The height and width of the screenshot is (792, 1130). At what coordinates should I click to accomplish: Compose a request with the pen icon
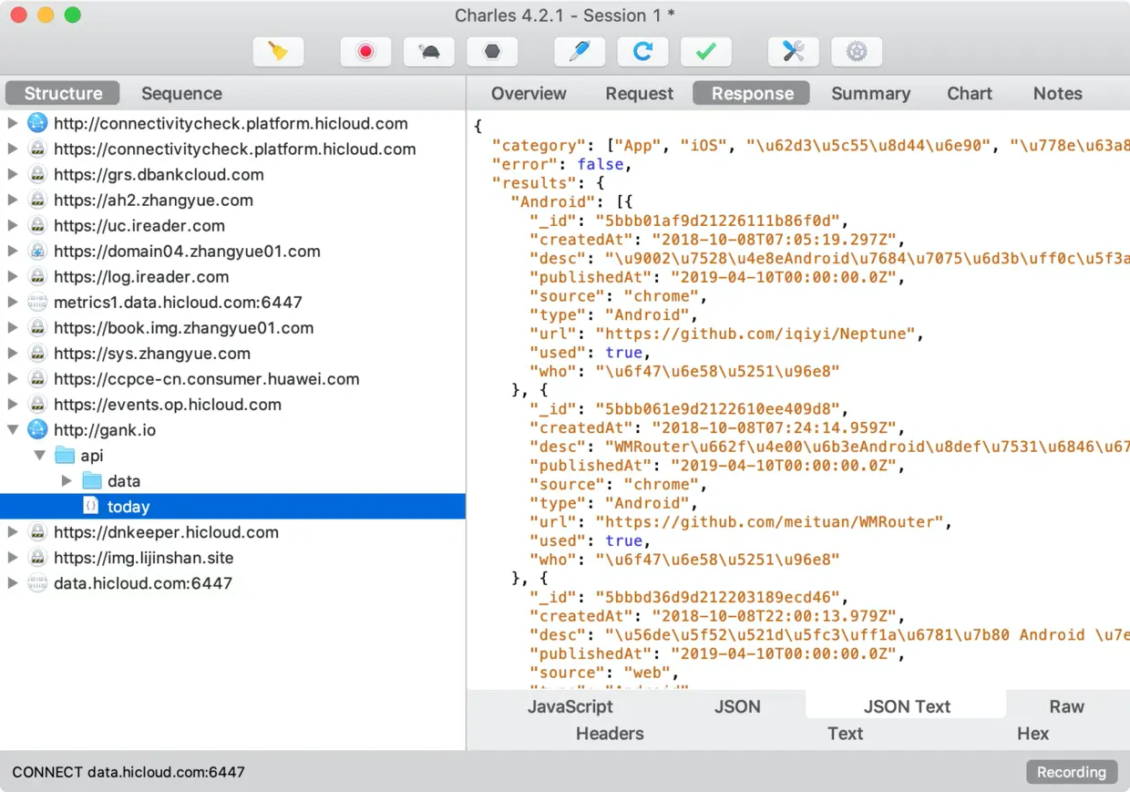pos(580,52)
